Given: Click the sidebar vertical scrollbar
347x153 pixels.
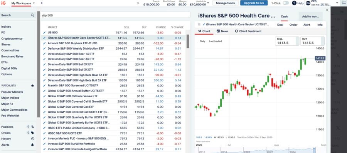Looking at the screenshot, I should click(x=39, y=64).
